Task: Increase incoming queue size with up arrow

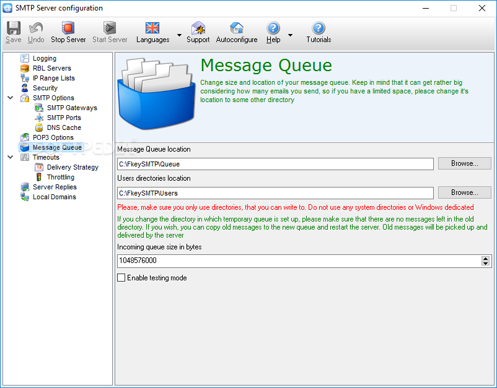Action: click(x=485, y=259)
